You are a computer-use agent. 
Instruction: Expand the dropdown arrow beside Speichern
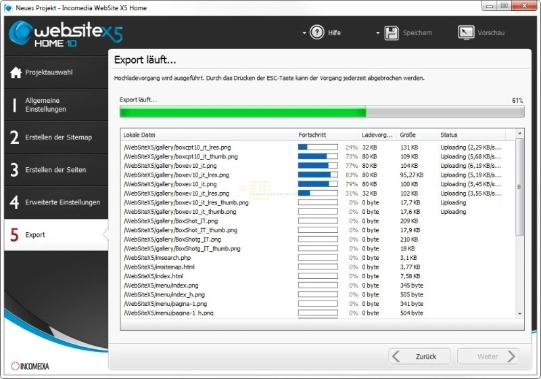(378, 33)
